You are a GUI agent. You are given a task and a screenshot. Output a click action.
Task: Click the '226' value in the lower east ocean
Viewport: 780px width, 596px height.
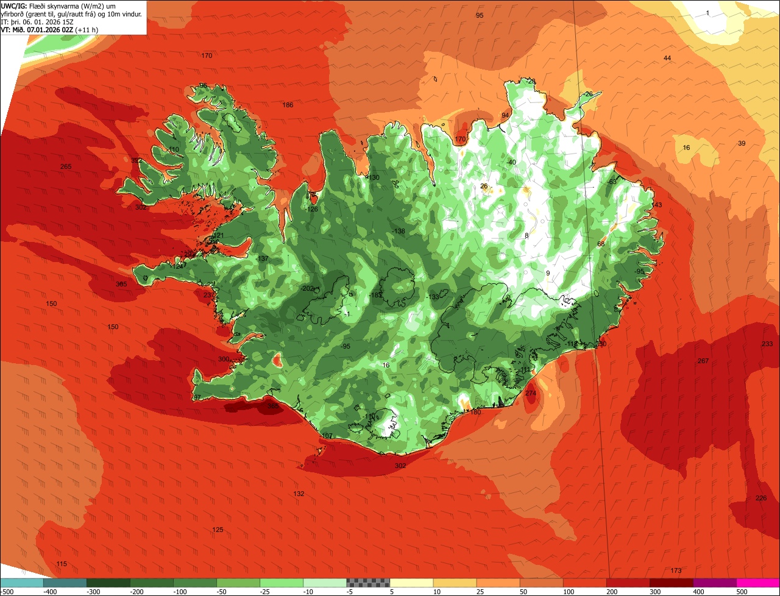tap(761, 498)
